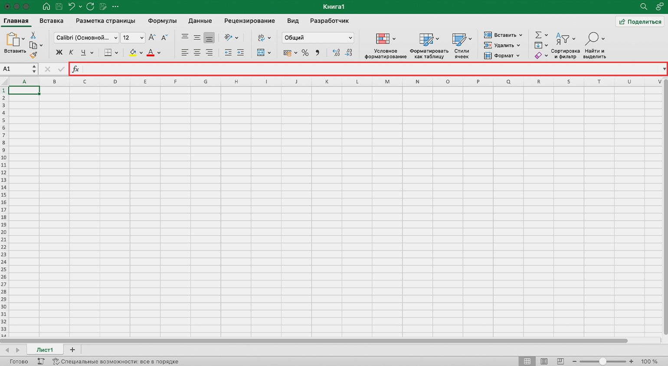The width and height of the screenshot is (668, 366).
Task: Switch to the Формулы ribbon tab
Action: click(162, 21)
